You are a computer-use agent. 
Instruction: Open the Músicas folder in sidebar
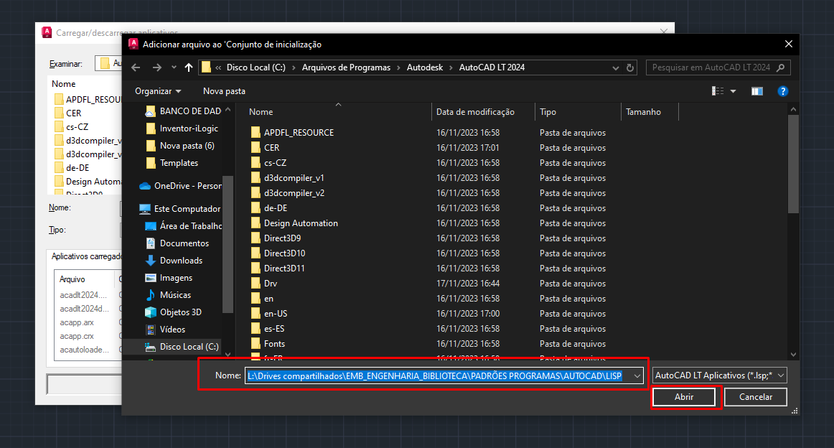click(175, 295)
